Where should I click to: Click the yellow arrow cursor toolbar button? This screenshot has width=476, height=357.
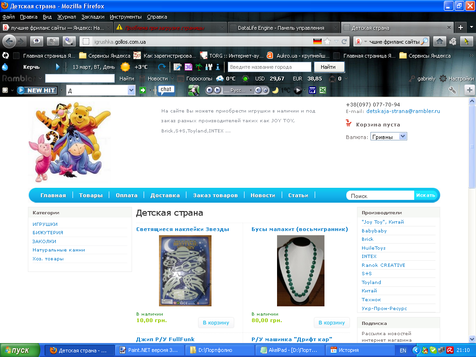pos(466,41)
